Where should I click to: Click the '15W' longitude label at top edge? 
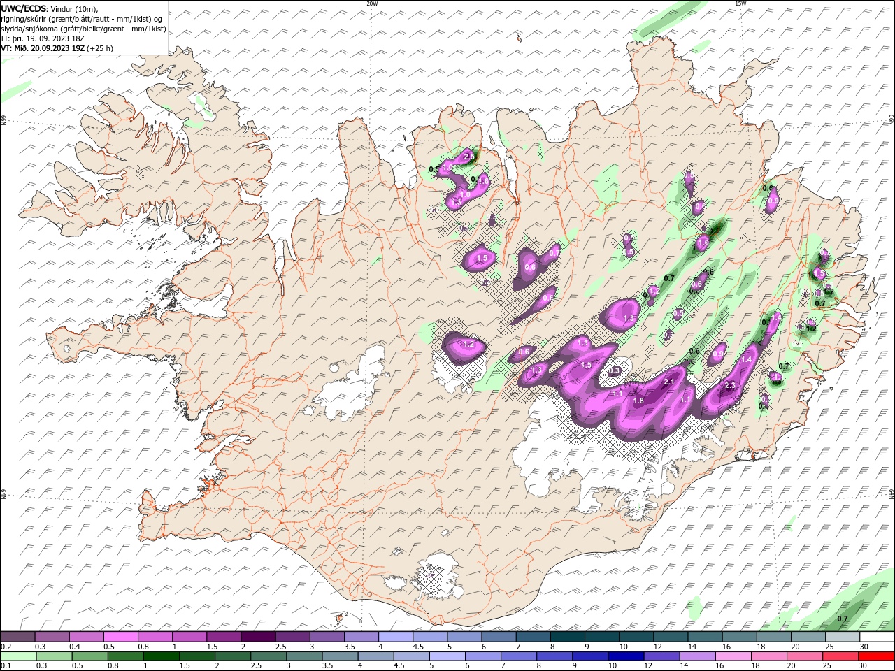(740, 3)
